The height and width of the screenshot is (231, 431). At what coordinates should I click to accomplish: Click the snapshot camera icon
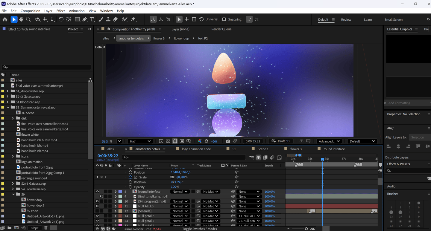228,141
